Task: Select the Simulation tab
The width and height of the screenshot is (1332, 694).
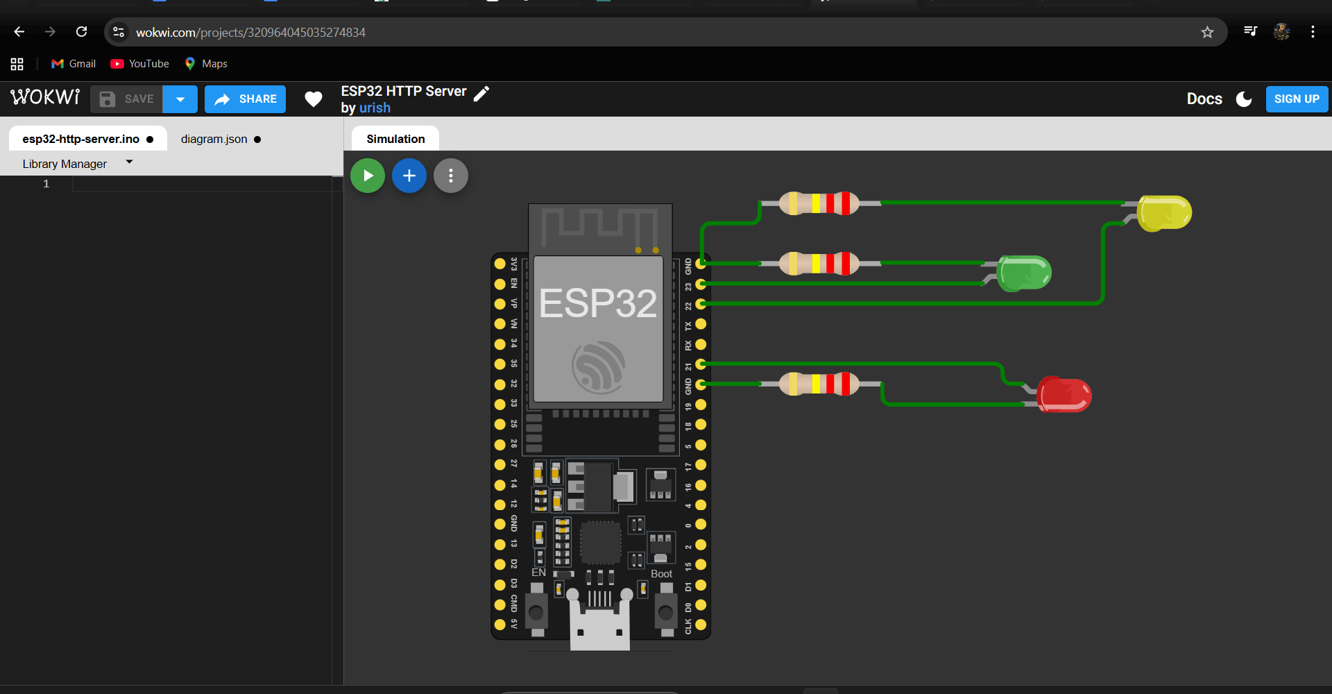Action: [395, 139]
